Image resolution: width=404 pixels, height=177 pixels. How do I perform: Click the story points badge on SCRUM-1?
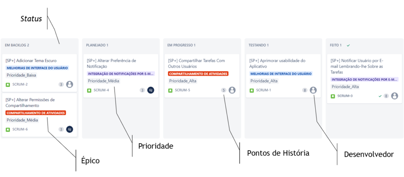[305, 90]
